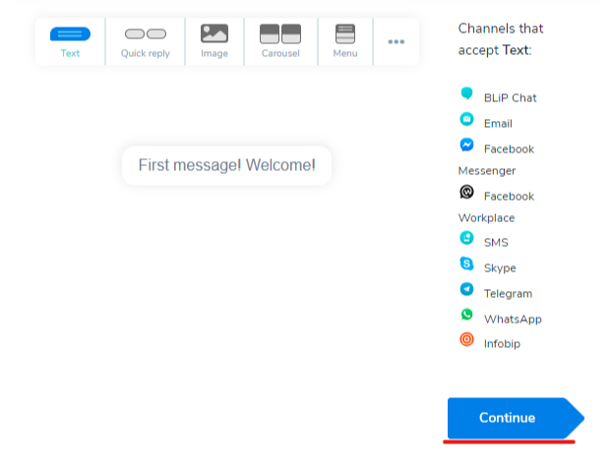Click the 'Skype' channel name
This screenshot has height=468, width=611.
(500, 268)
